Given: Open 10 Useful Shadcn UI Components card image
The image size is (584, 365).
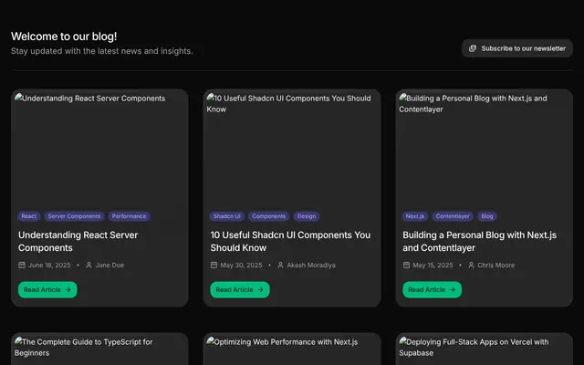Looking at the screenshot, I should pyautogui.click(x=292, y=147).
